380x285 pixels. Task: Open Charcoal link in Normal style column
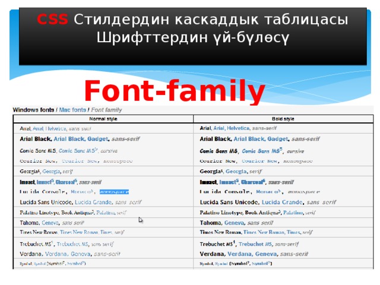(65, 182)
